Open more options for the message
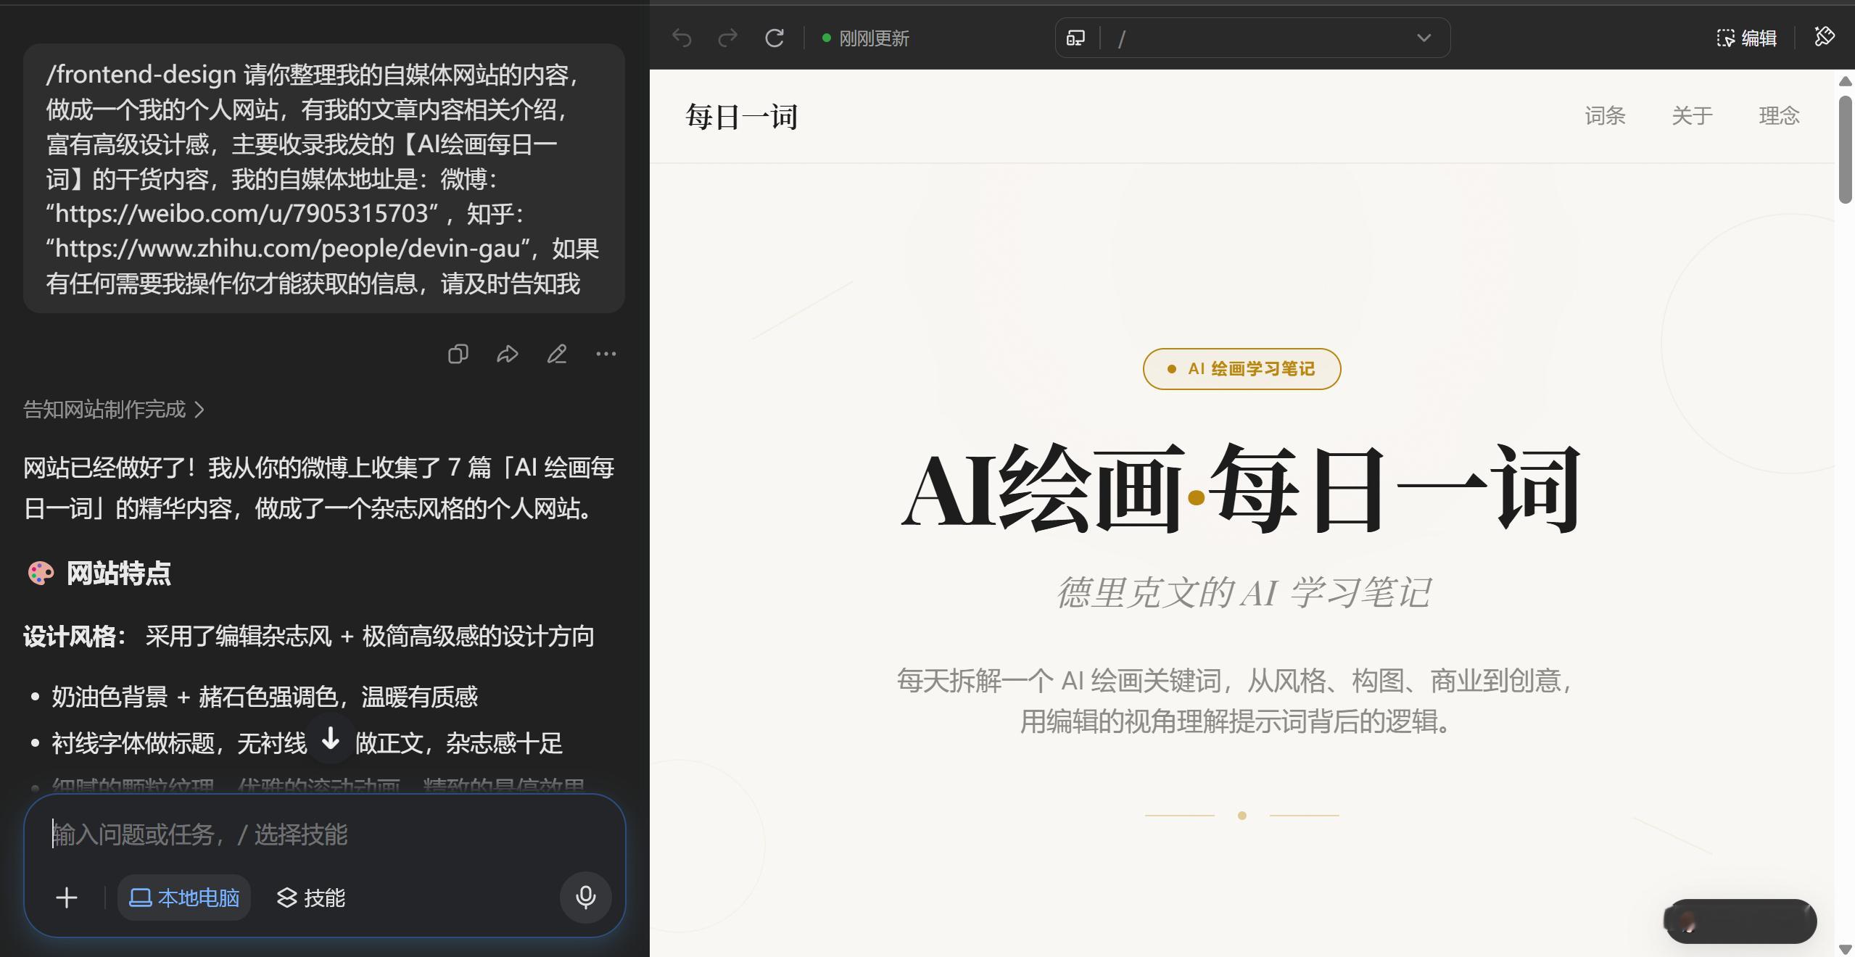Screen dimensions: 1855x957 tap(606, 354)
